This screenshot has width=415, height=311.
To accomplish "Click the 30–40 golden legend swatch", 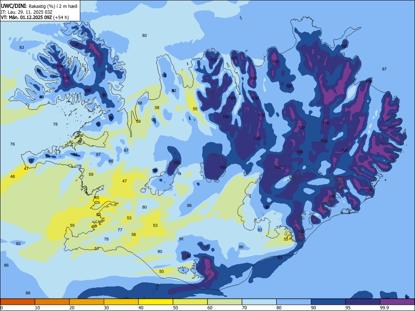I will (121, 302).
